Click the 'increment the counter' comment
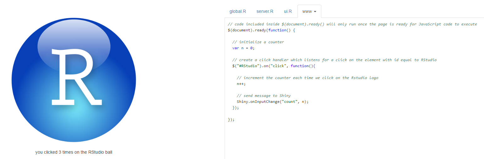Viewport: 484px width, 159px height. point(307,78)
